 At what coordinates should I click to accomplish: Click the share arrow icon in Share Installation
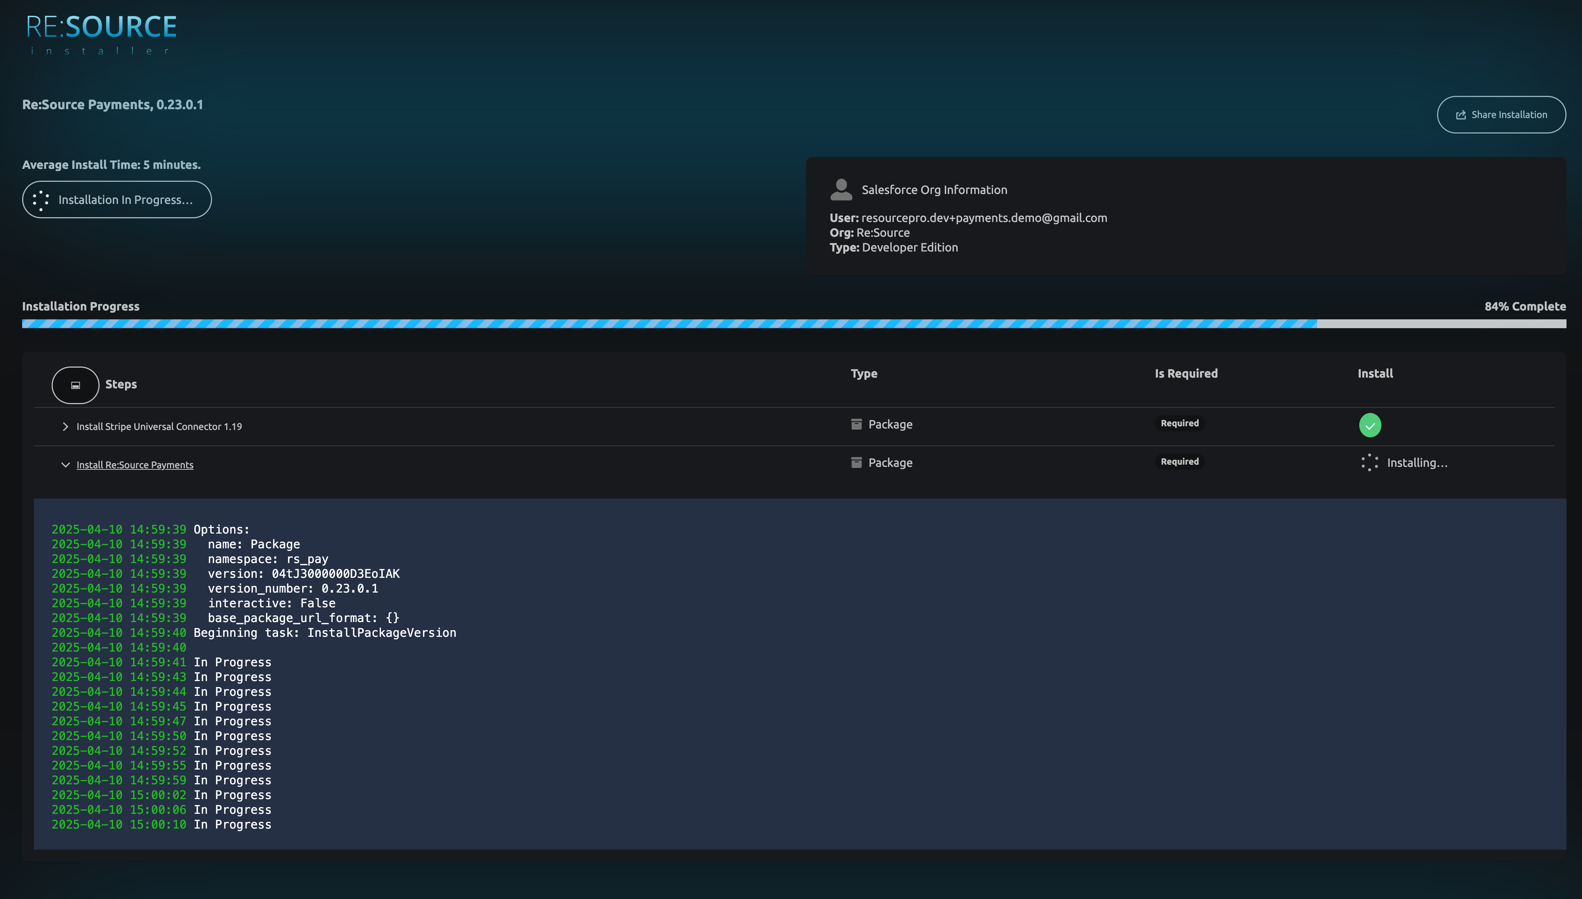[1460, 115]
